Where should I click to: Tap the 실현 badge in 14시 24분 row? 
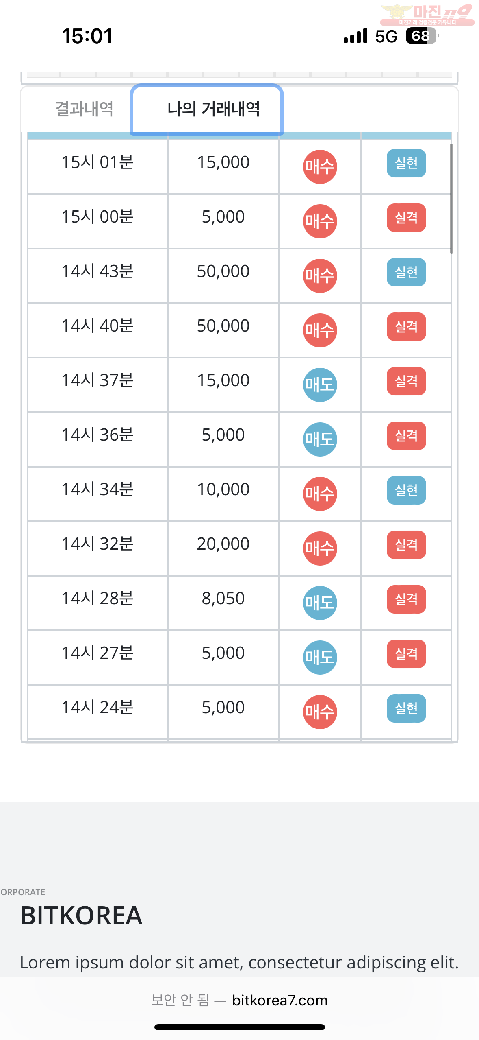click(406, 708)
